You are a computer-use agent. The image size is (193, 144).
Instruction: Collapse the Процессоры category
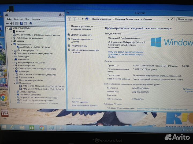pyautogui.click(x=14, y=83)
